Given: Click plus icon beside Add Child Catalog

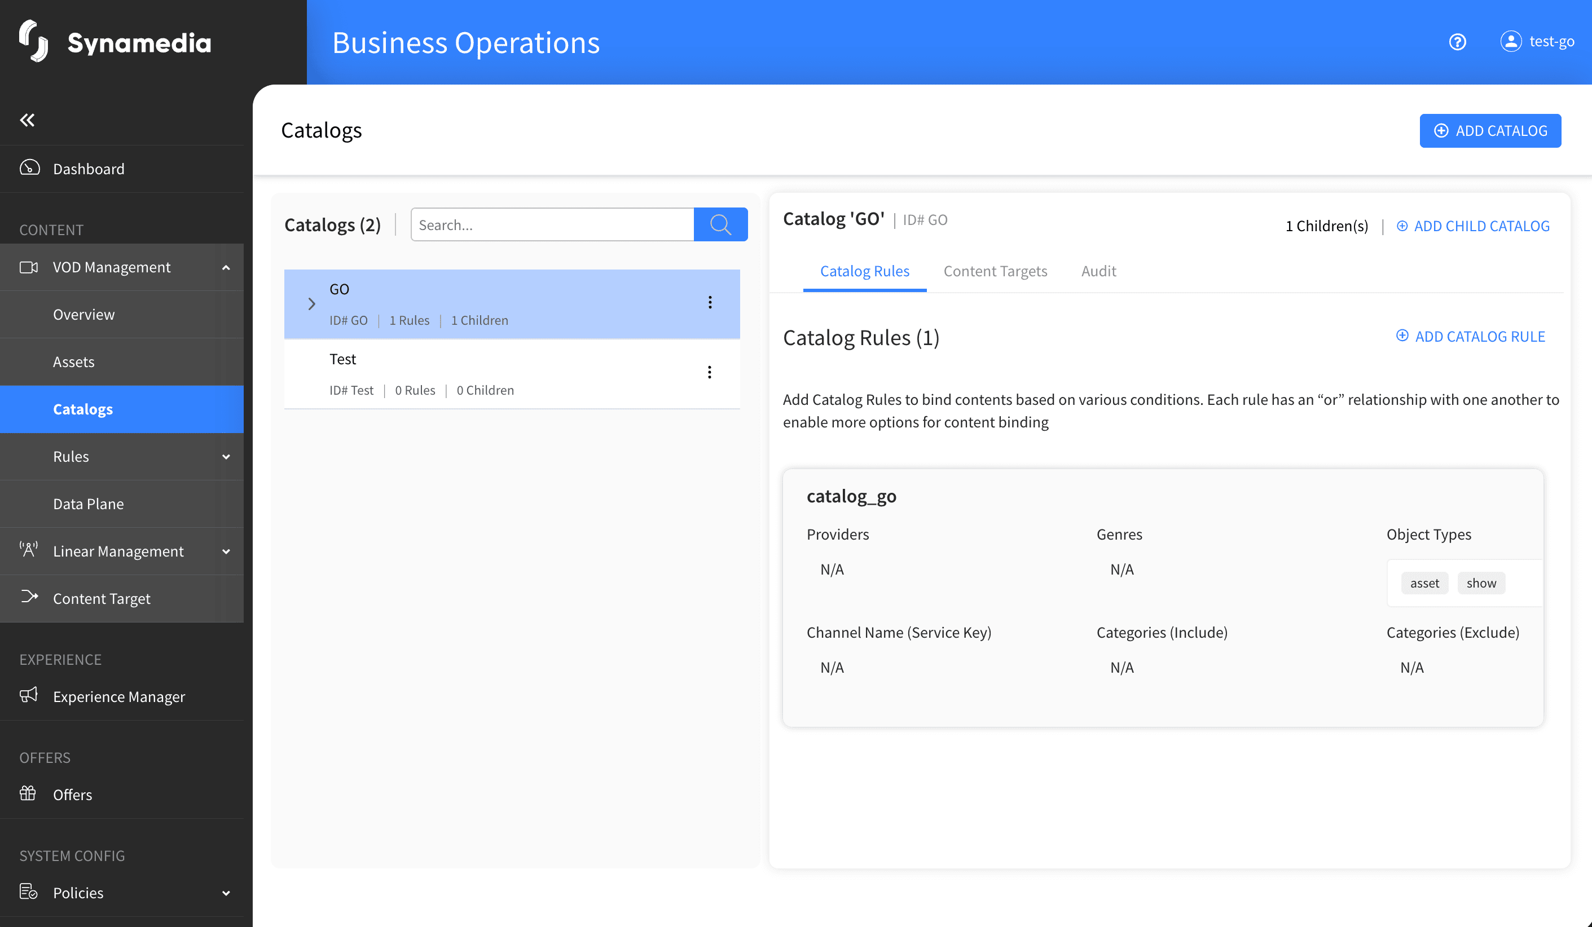Looking at the screenshot, I should (1402, 226).
